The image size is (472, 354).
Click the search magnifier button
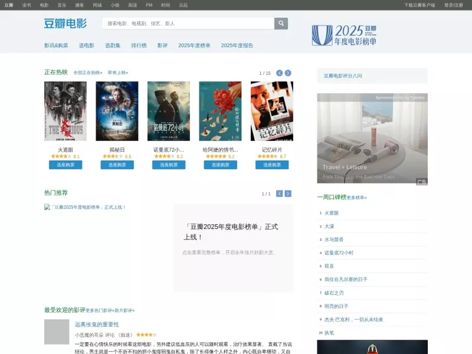(281, 23)
